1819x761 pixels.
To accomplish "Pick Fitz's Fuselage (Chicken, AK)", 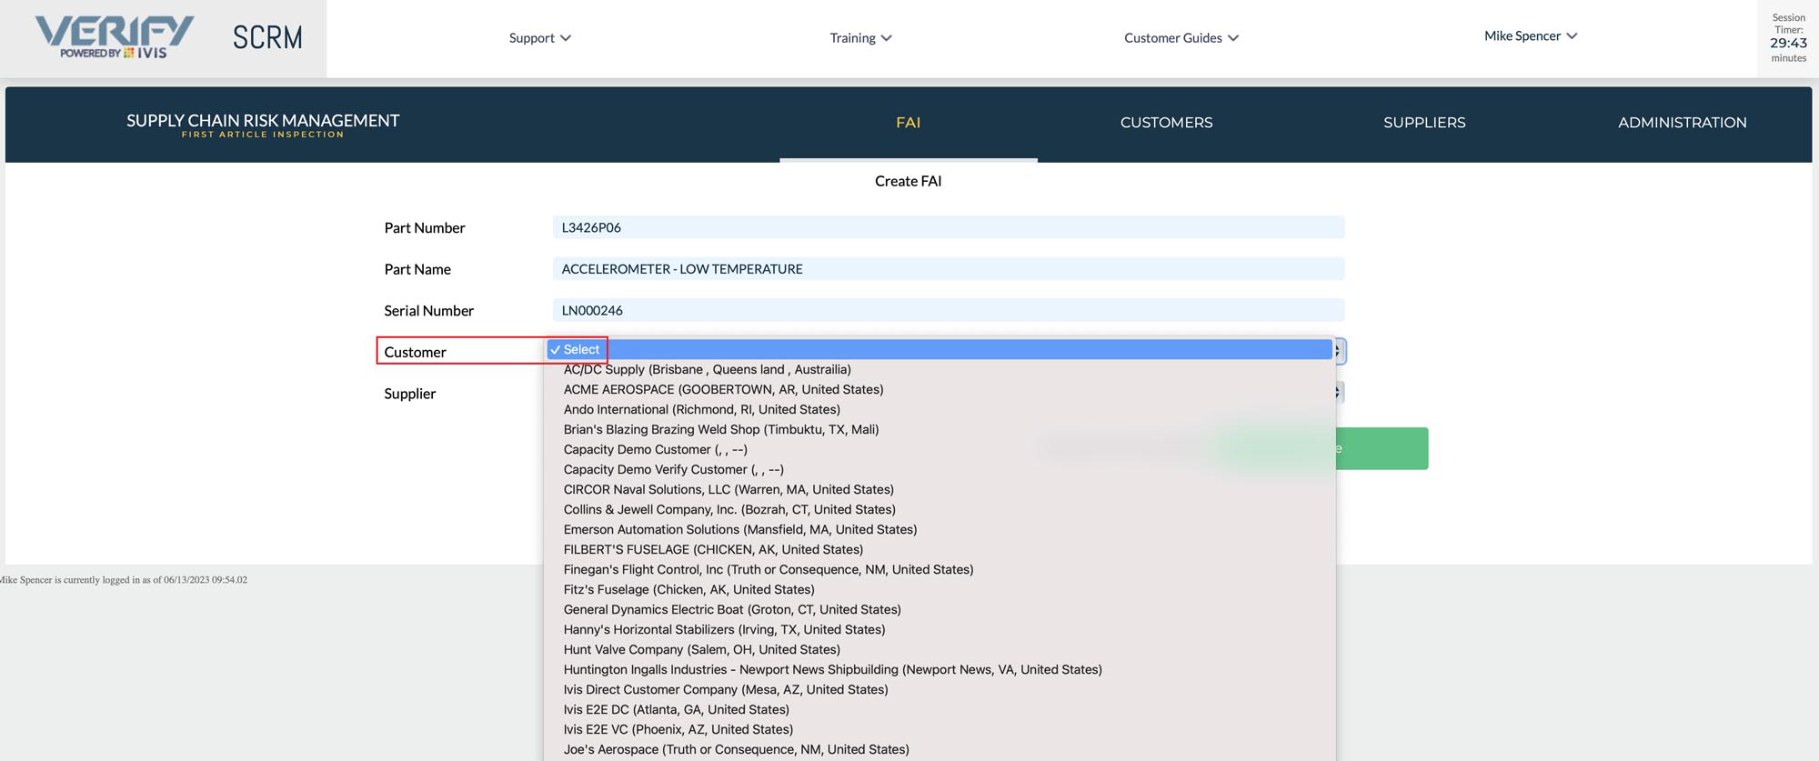I will [940, 589].
